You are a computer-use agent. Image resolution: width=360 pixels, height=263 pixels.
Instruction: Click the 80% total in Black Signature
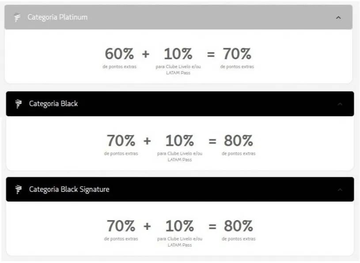point(238,226)
